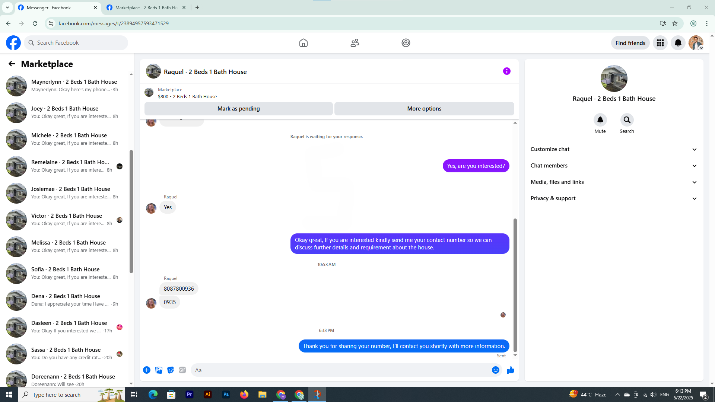Open the account profile dropdown avatar
This screenshot has width=715, height=402.
[696, 43]
